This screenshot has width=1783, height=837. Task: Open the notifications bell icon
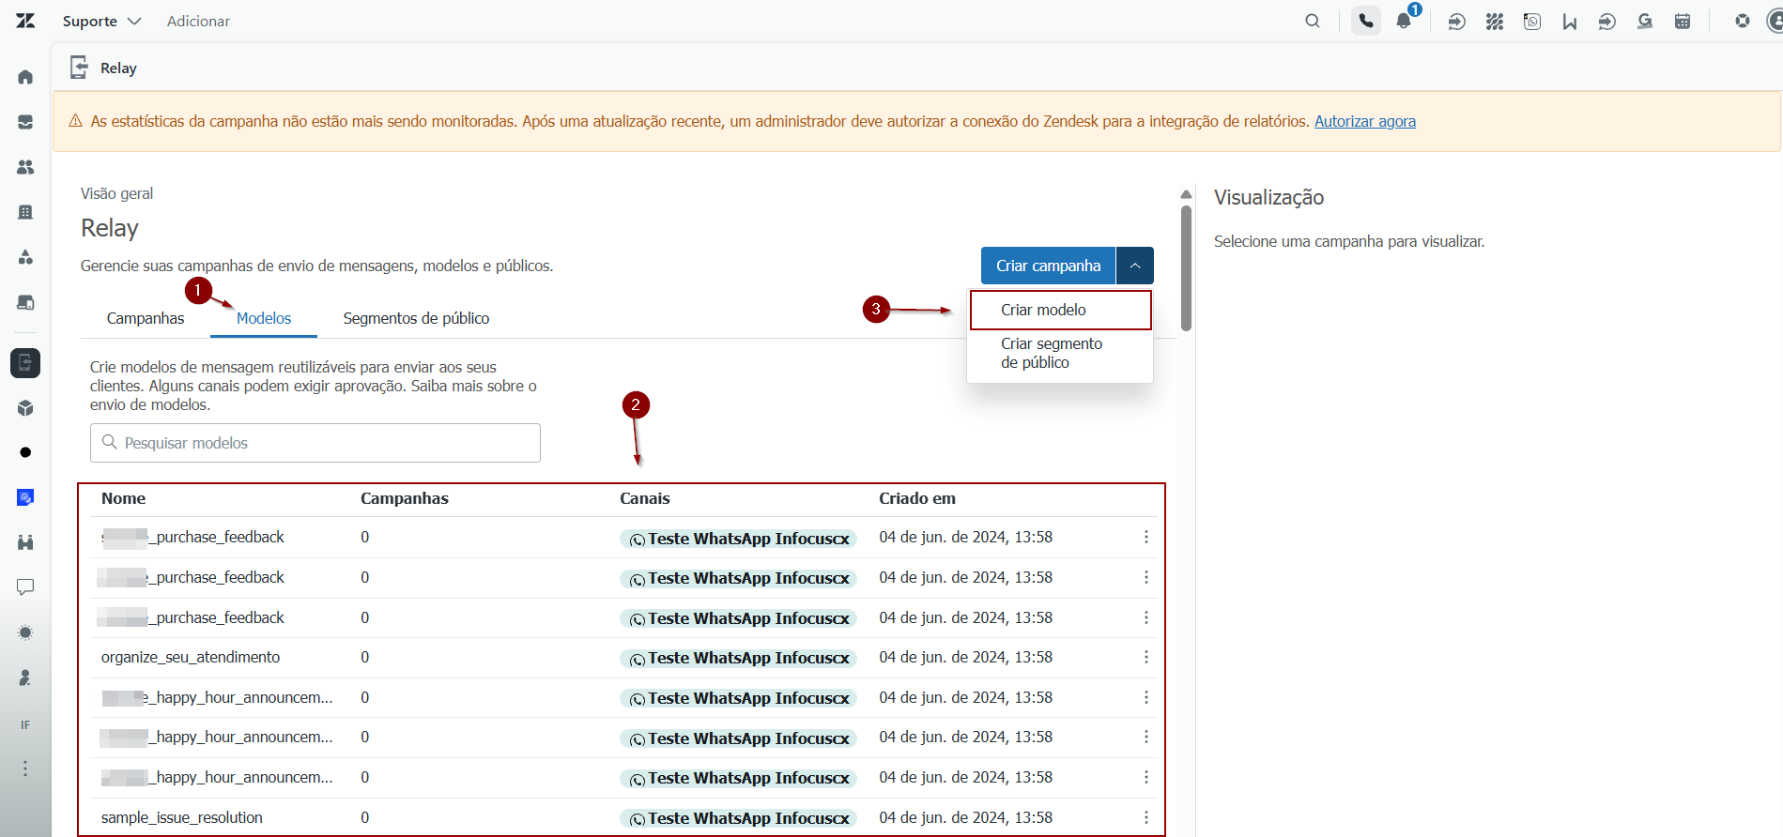pyautogui.click(x=1404, y=21)
